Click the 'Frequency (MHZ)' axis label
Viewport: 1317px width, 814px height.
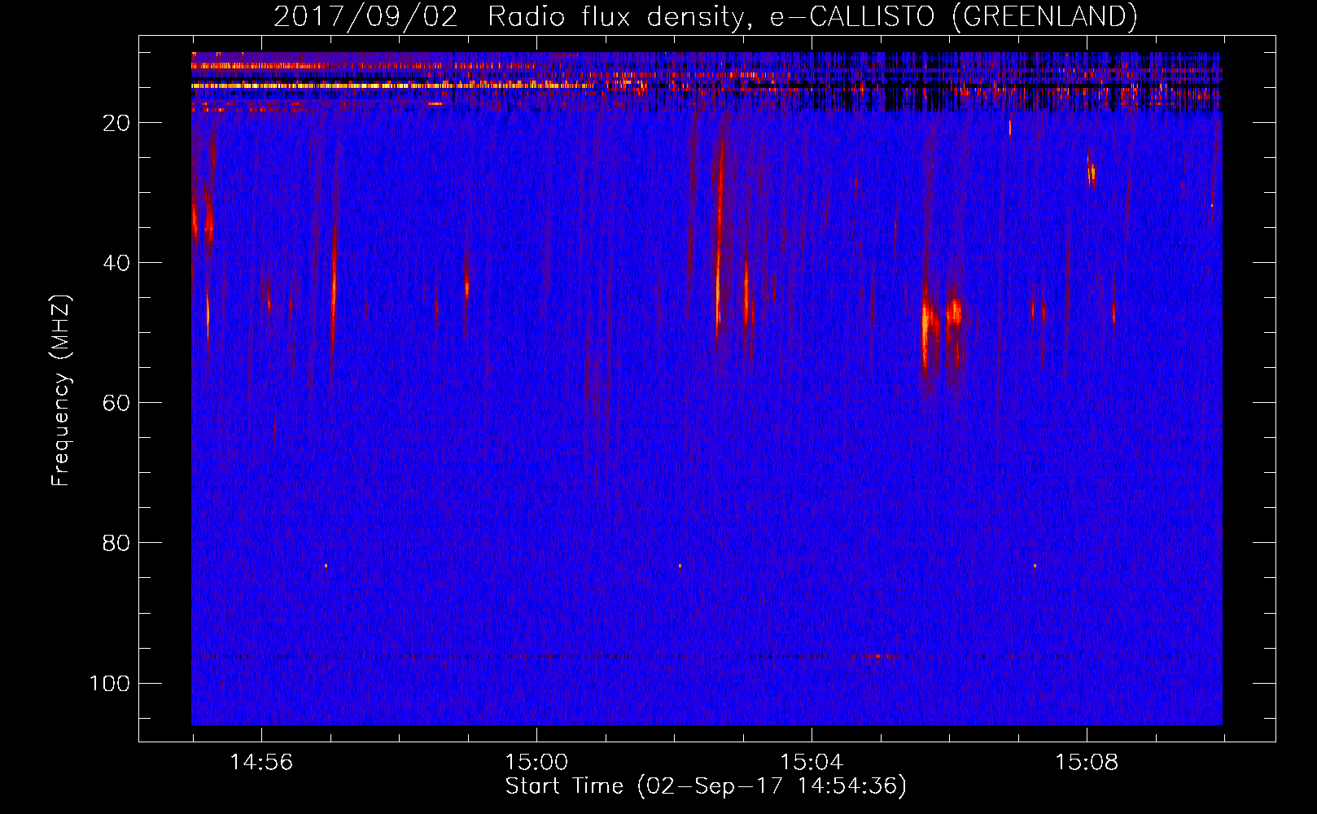(x=61, y=391)
